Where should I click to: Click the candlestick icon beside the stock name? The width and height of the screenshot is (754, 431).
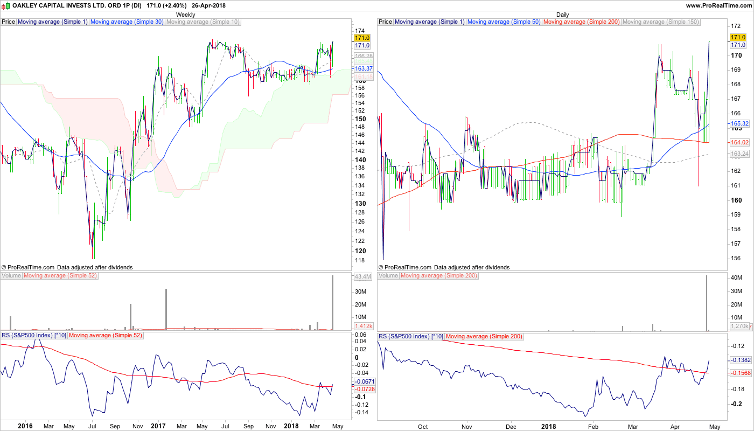coord(6,5)
